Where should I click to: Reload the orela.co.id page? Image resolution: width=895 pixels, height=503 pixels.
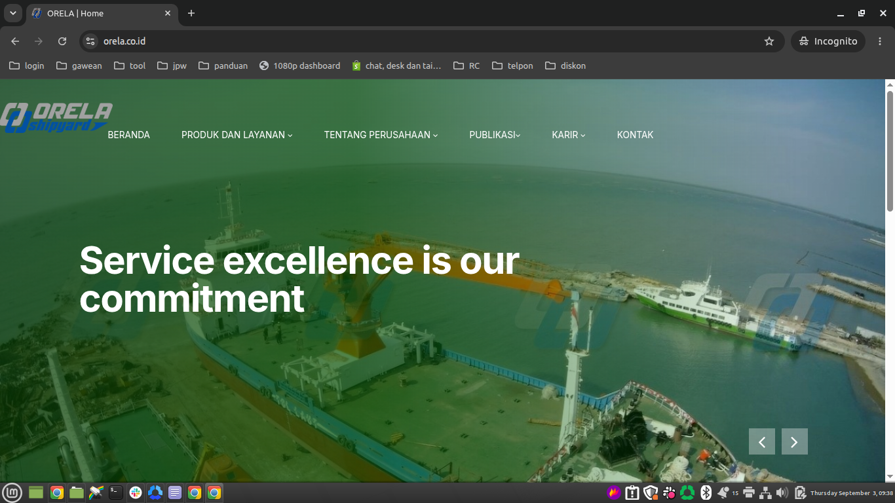[62, 41]
